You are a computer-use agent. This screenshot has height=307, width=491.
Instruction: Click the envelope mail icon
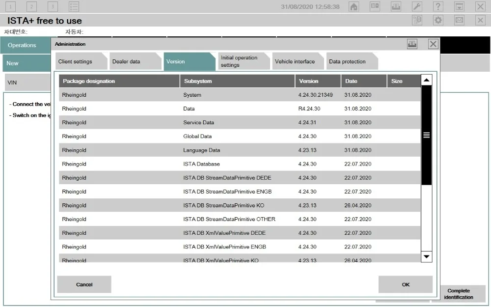[x=459, y=20]
